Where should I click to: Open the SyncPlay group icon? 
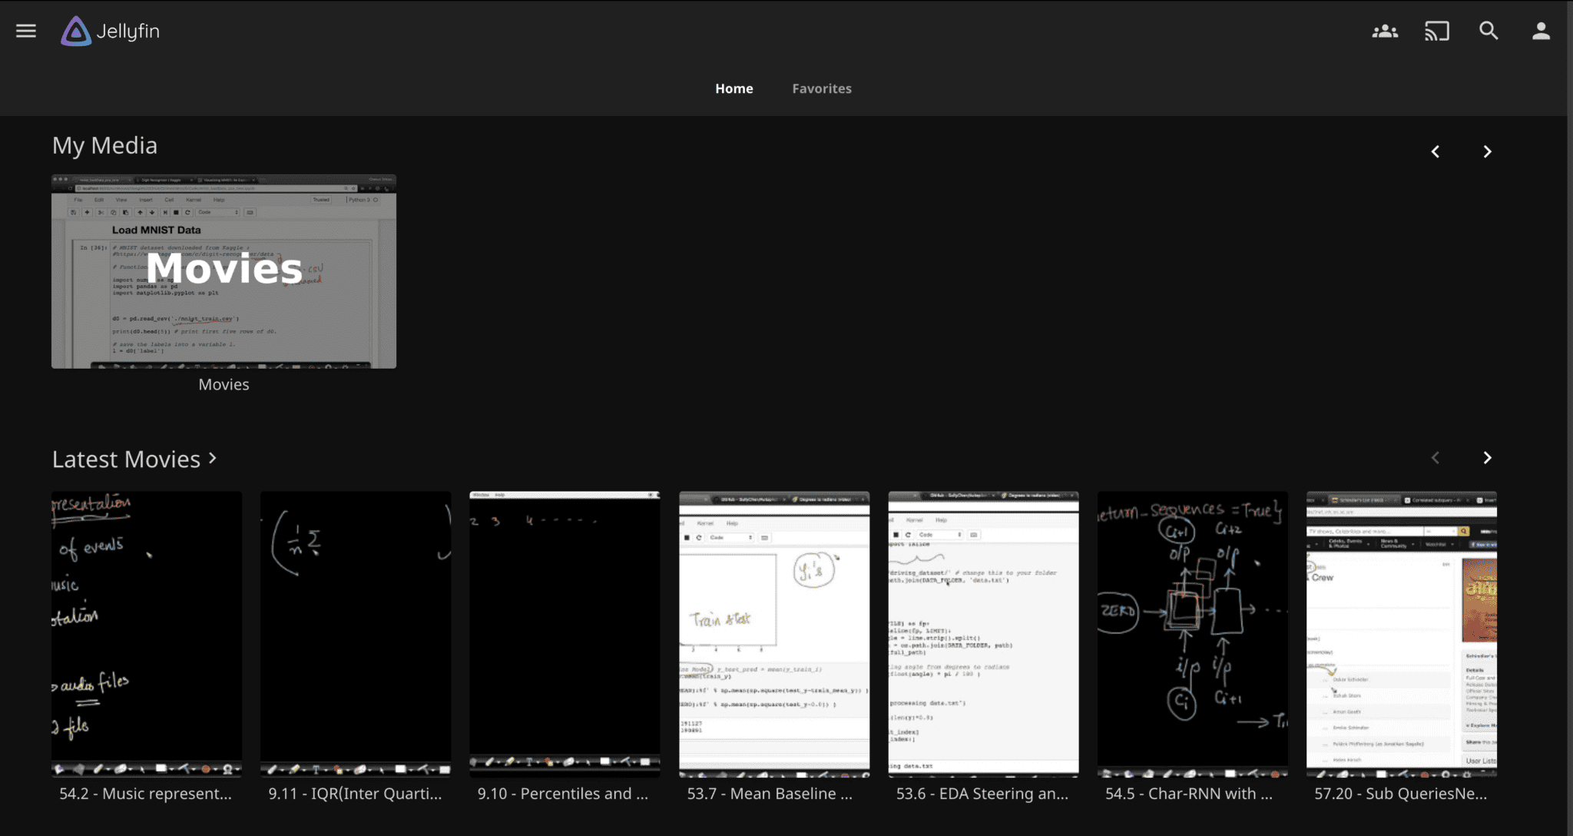coord(1385,32)
